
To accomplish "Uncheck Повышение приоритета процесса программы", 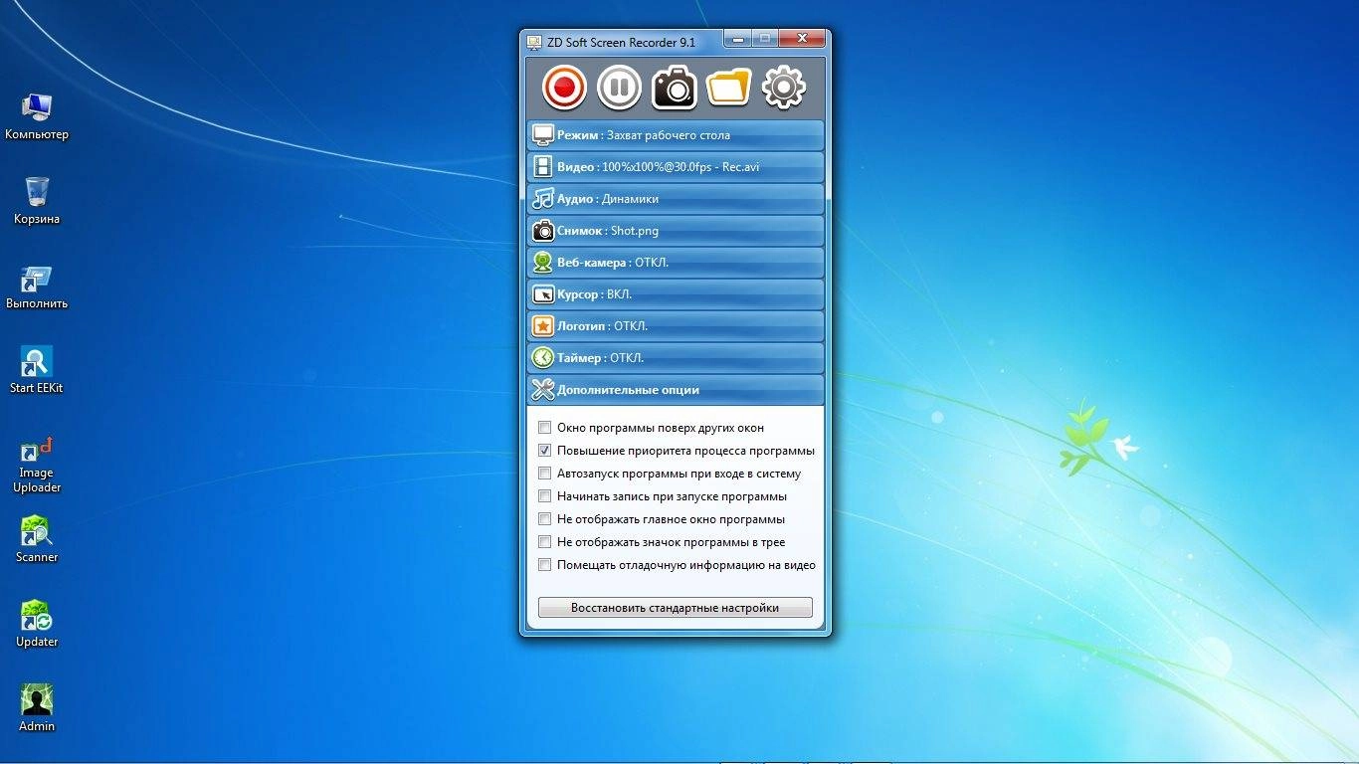I will coord(544,451).
